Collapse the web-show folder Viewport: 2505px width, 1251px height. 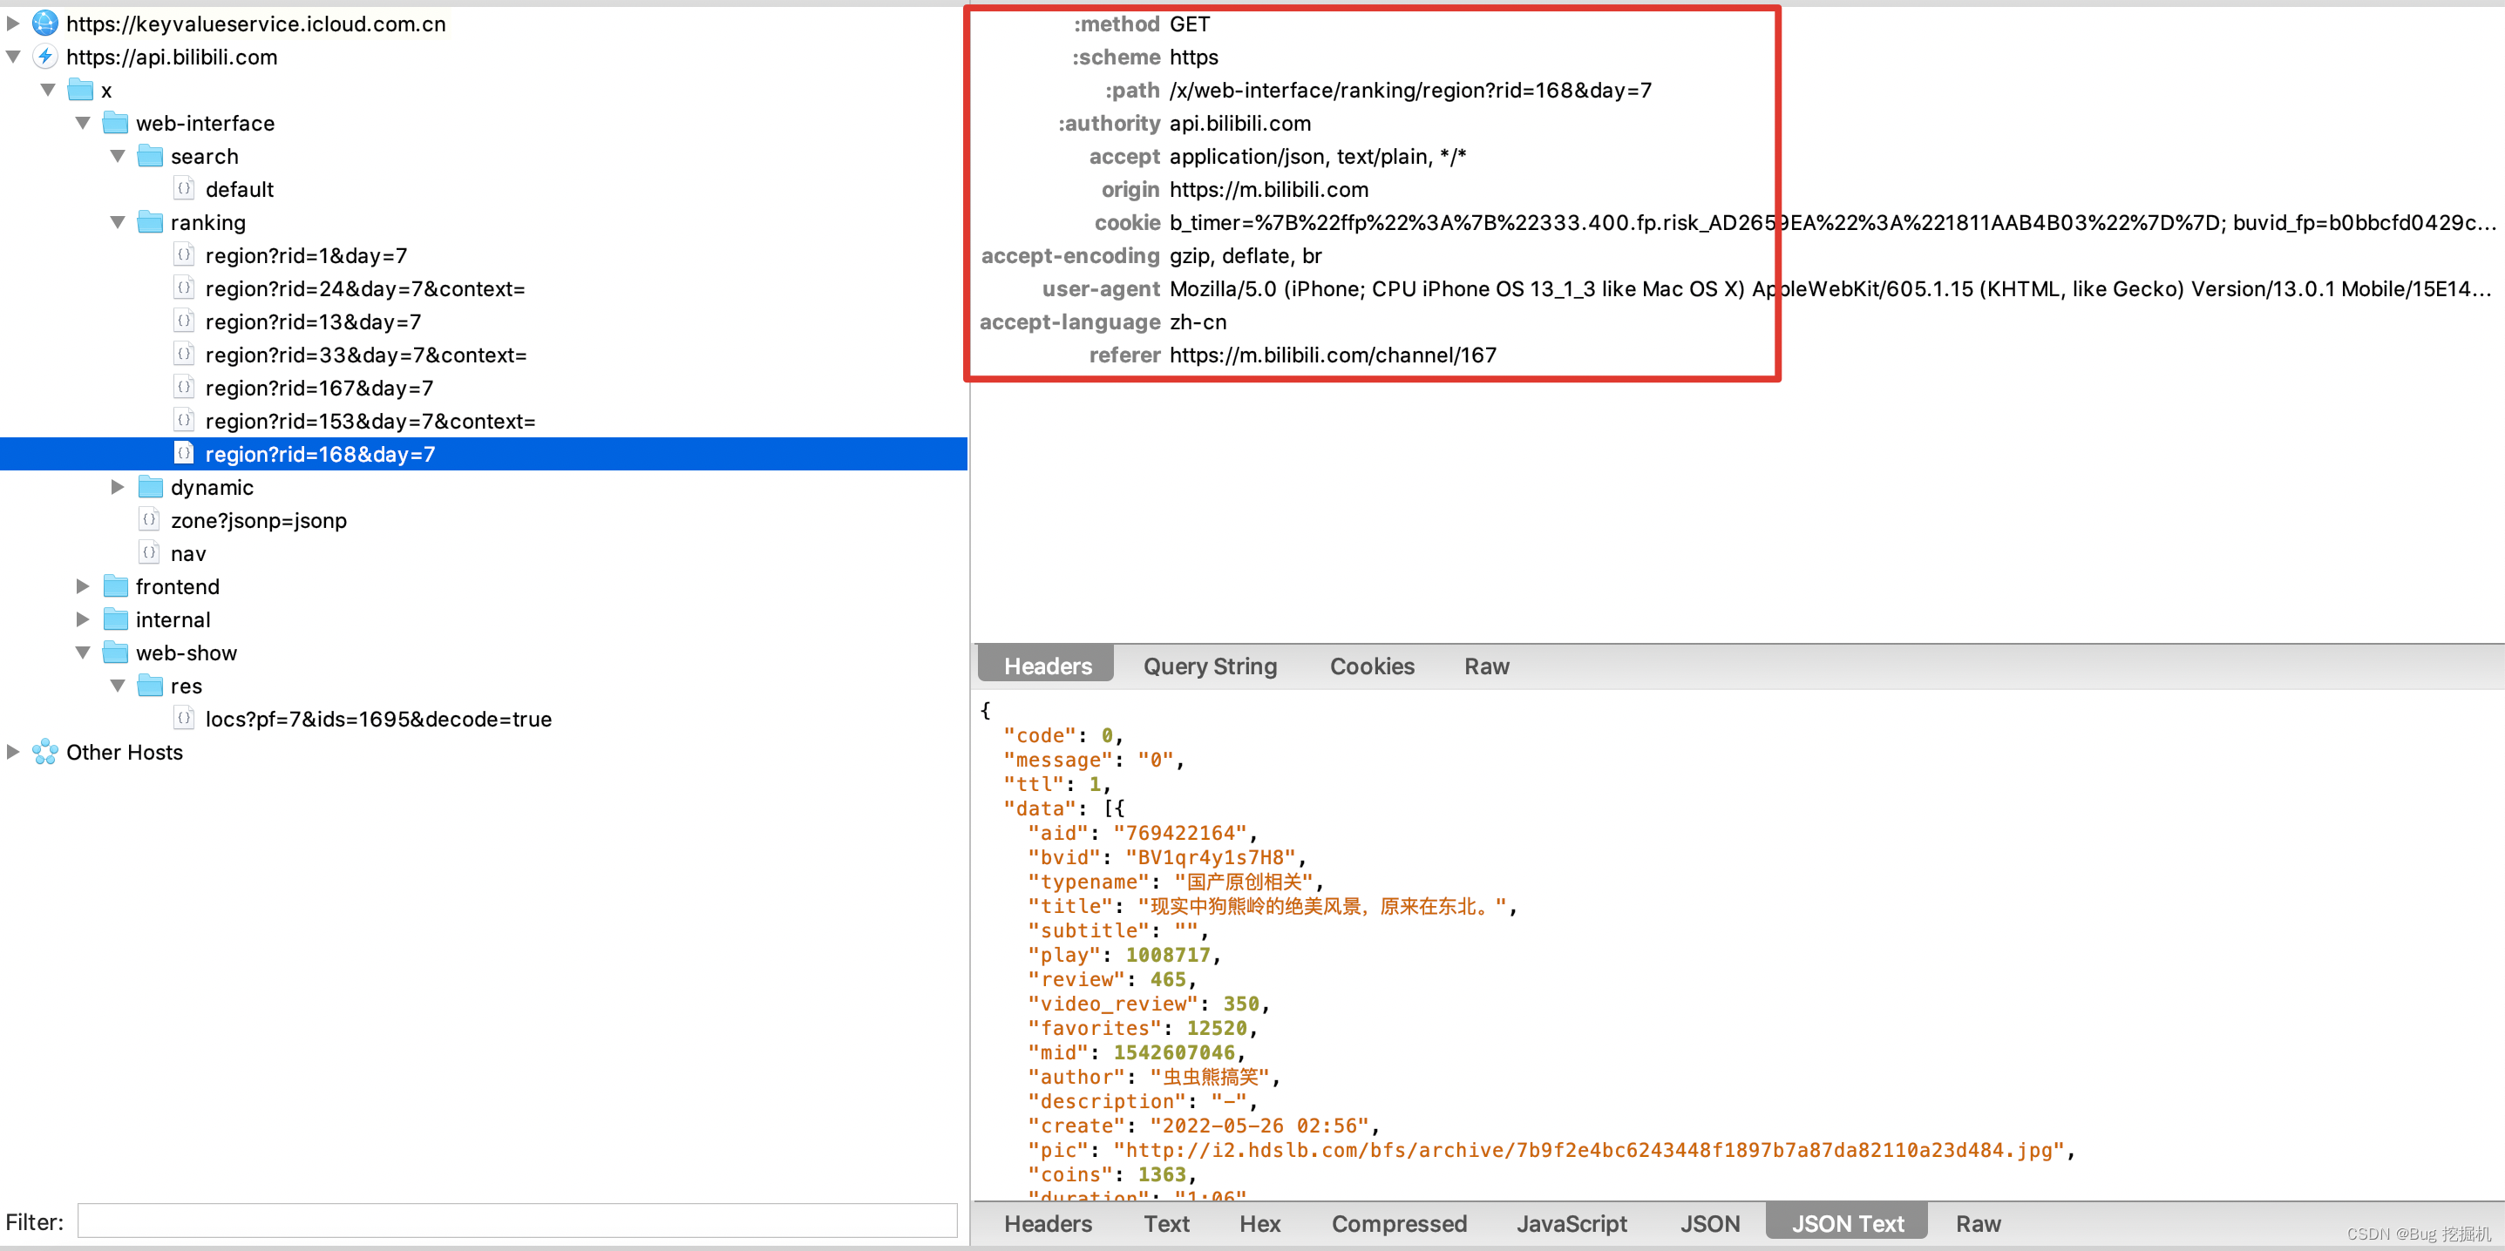(83, 653)
